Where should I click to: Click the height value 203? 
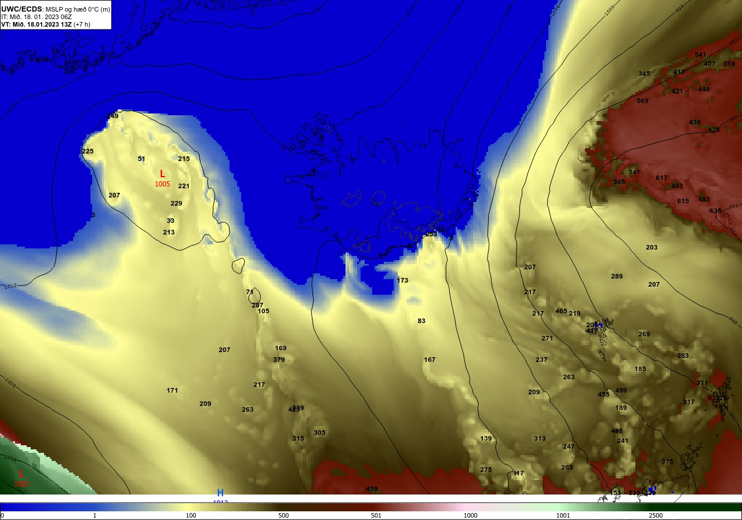click(x=652, y=247)
